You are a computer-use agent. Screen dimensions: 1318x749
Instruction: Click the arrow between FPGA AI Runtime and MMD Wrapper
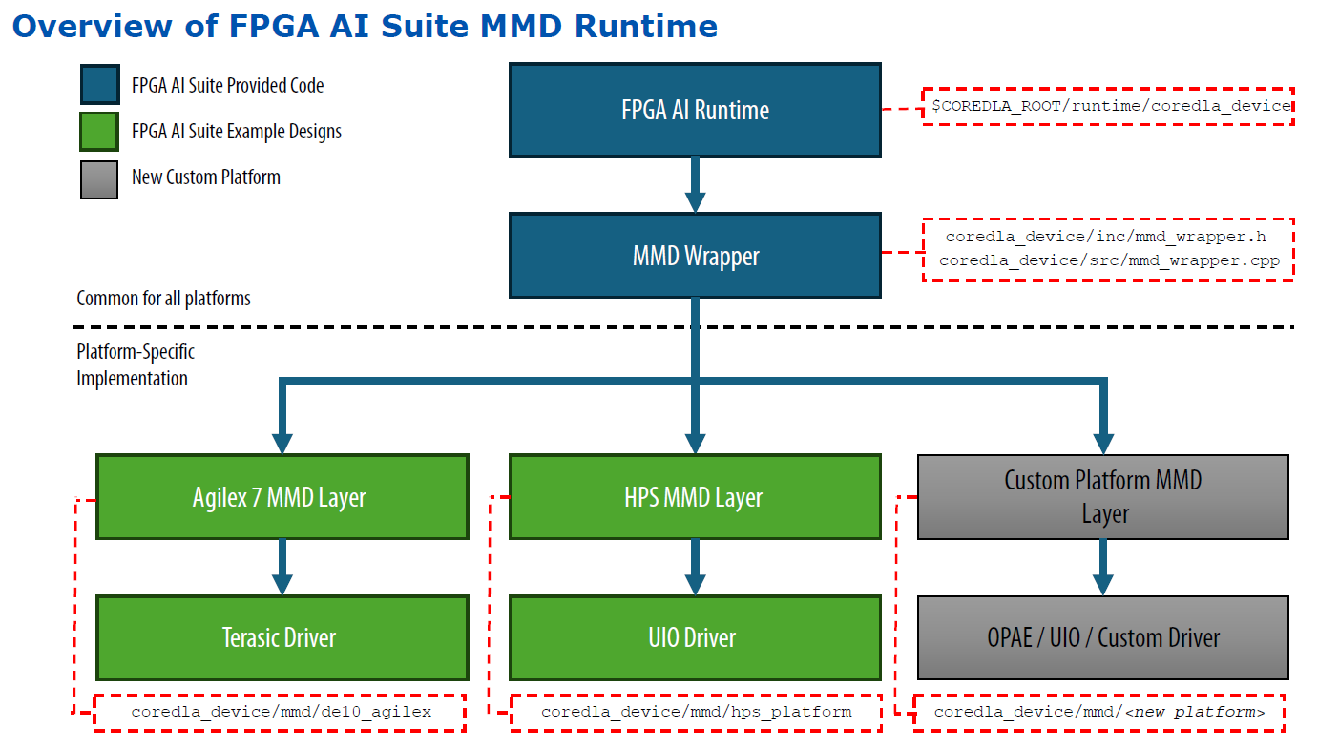(695, 184)
